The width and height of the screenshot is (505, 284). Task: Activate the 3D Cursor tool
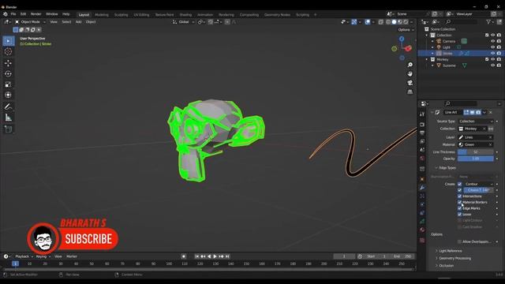9,51
